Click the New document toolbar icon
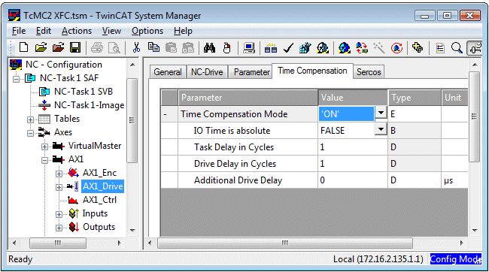 [24, 47]
